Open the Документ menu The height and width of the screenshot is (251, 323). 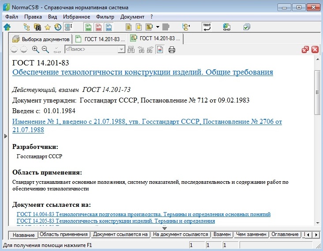click(132, 17)
